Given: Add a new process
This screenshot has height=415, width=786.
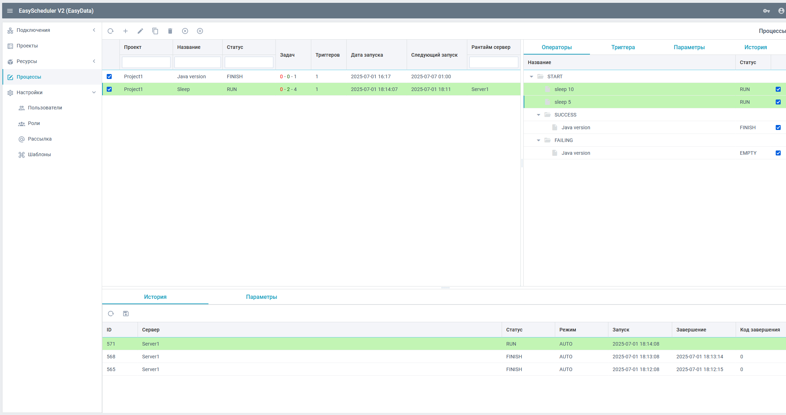Looking at the screenshot, I should tap(126, 31).
